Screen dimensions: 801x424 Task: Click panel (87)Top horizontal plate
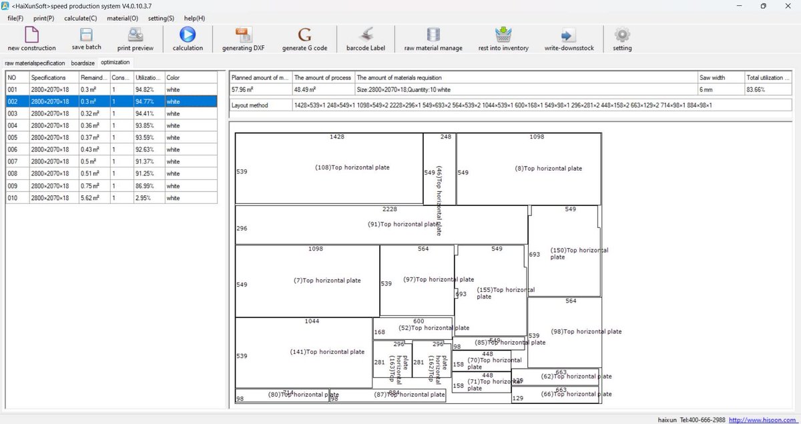point(388,395)
